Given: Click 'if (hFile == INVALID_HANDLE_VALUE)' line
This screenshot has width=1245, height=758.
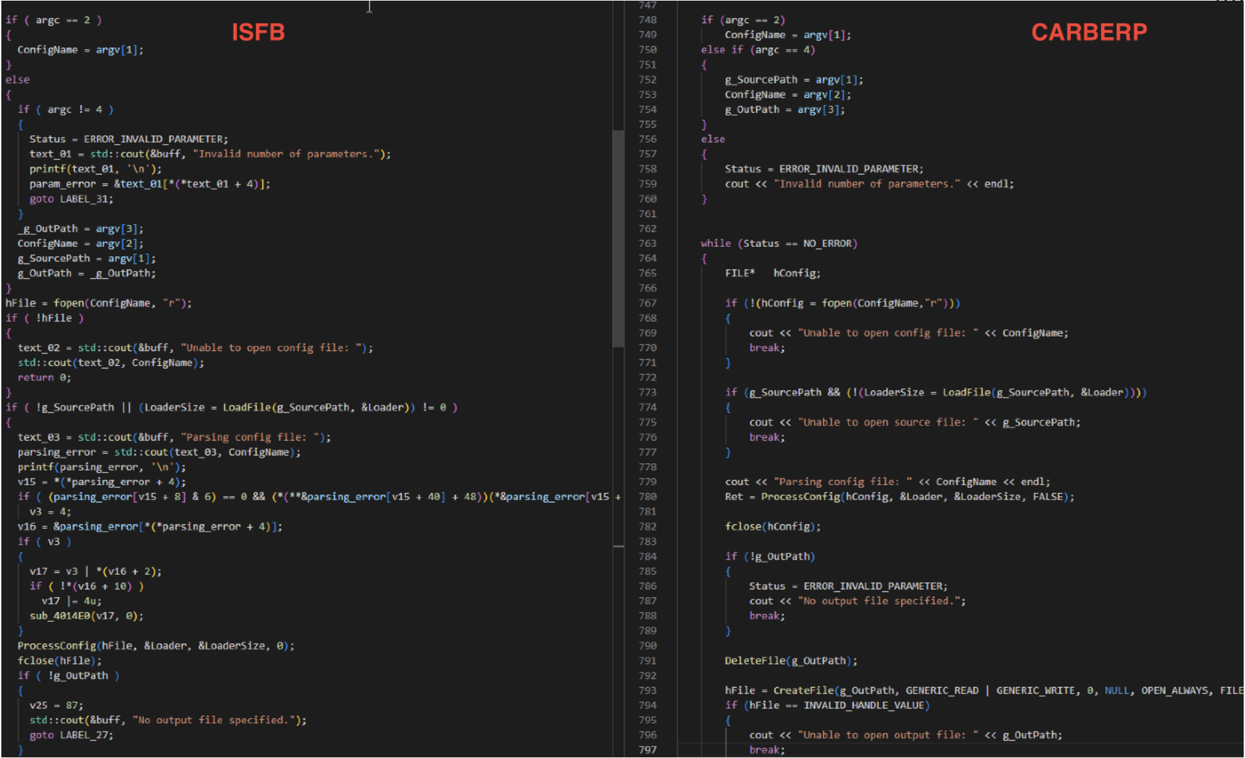Looking at the screenshot, I should click(828, 706).
